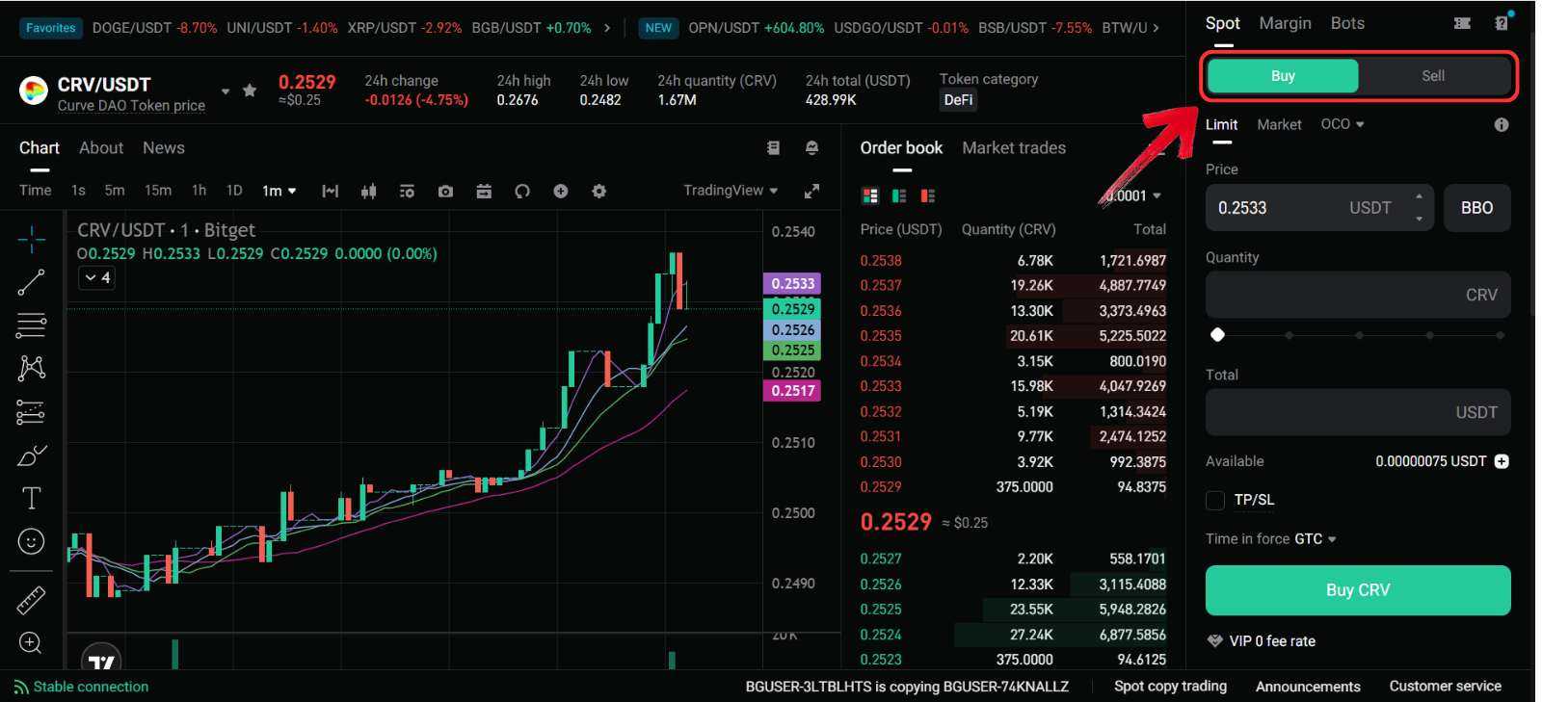1542x702 pixels.
Task: Show more new listings with the arrow
Action: tap(1156, 28)
